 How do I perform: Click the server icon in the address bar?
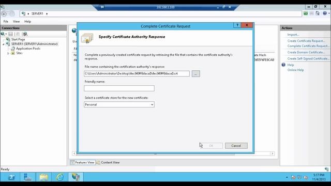pos(23,14)
